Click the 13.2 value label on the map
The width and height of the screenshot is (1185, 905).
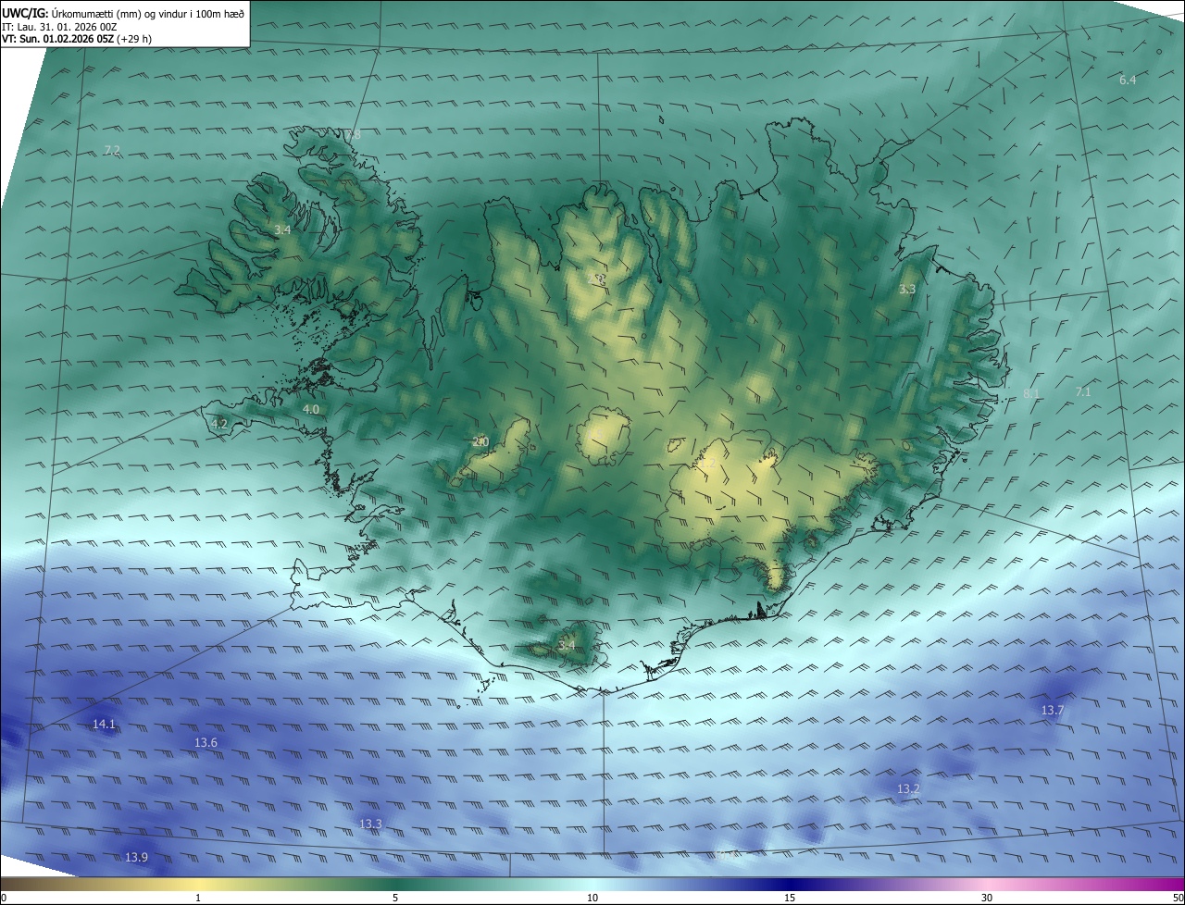pyautogui.click(x=908, y=788)
